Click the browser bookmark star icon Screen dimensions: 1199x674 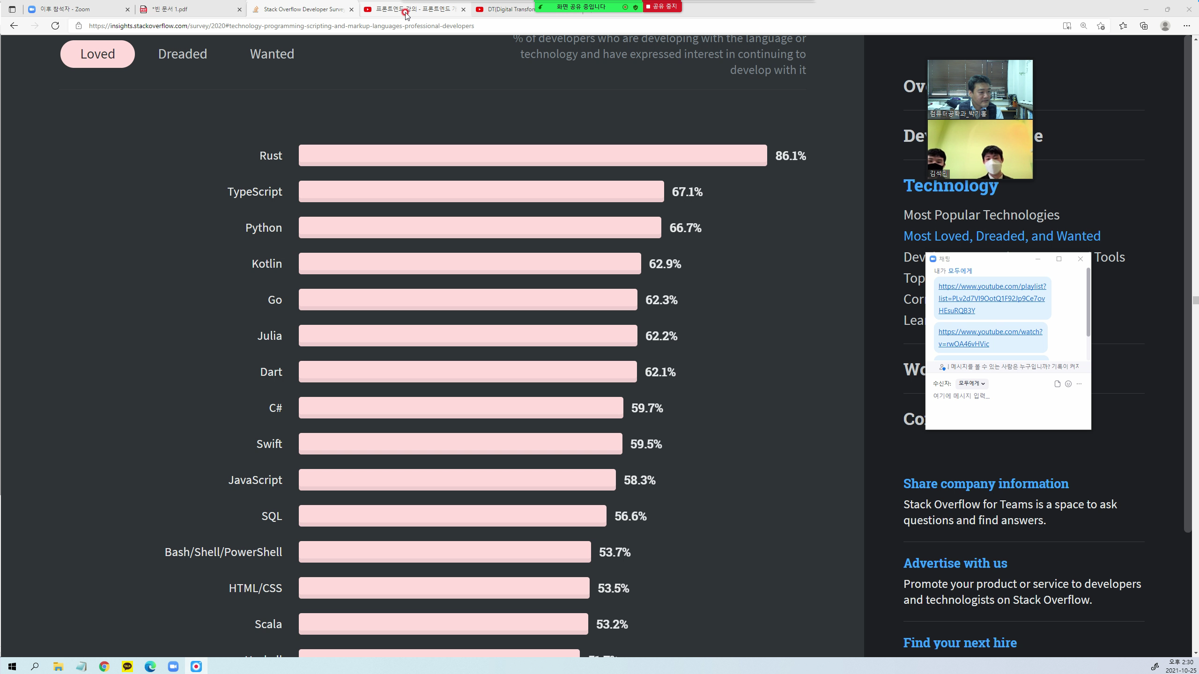(1101, 26)
